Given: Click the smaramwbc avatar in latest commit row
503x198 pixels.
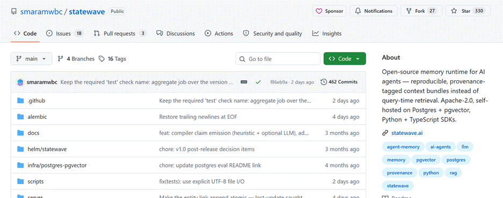Looking at the screenshot, I should click(x=20, y=82).
